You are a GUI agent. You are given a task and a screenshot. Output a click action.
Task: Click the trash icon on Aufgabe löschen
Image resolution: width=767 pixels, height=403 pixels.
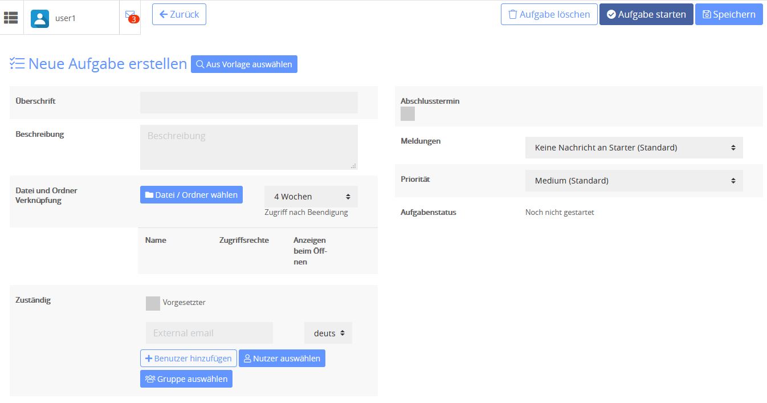513,14
